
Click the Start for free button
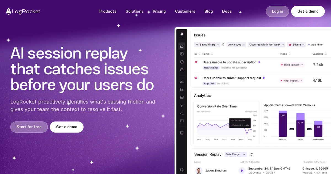29,127
